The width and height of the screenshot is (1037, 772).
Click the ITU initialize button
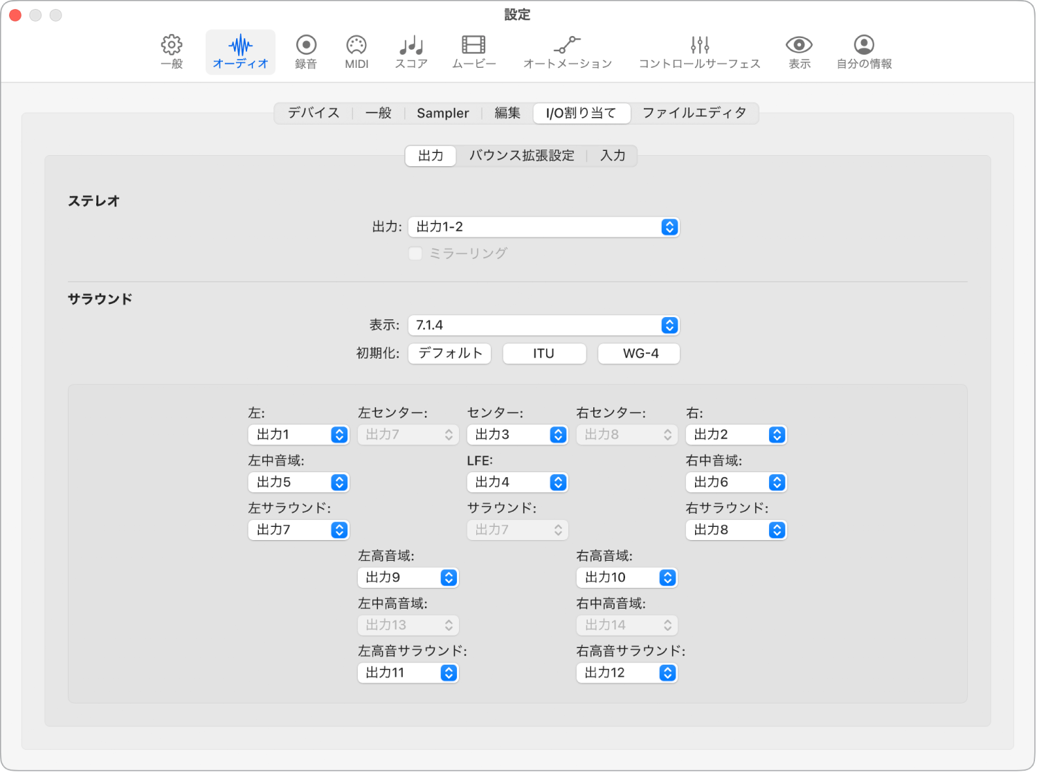pyautogui.click(x=544, y=354)
